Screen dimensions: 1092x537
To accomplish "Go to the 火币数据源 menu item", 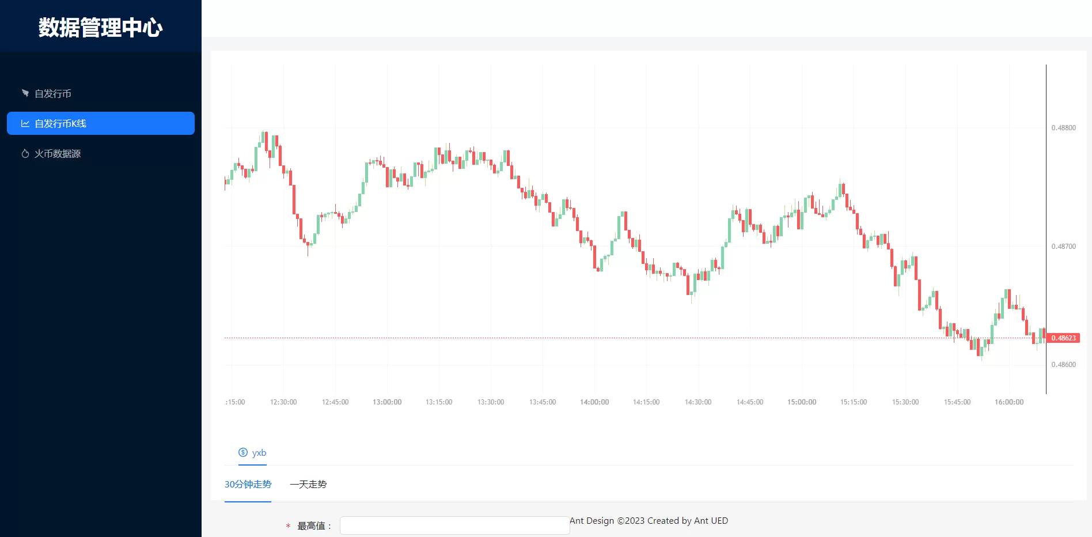I will [x=58, y=153].
